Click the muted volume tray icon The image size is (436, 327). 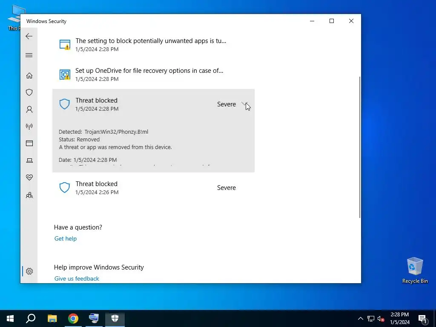pyautogui.click(x=381, y=318)
